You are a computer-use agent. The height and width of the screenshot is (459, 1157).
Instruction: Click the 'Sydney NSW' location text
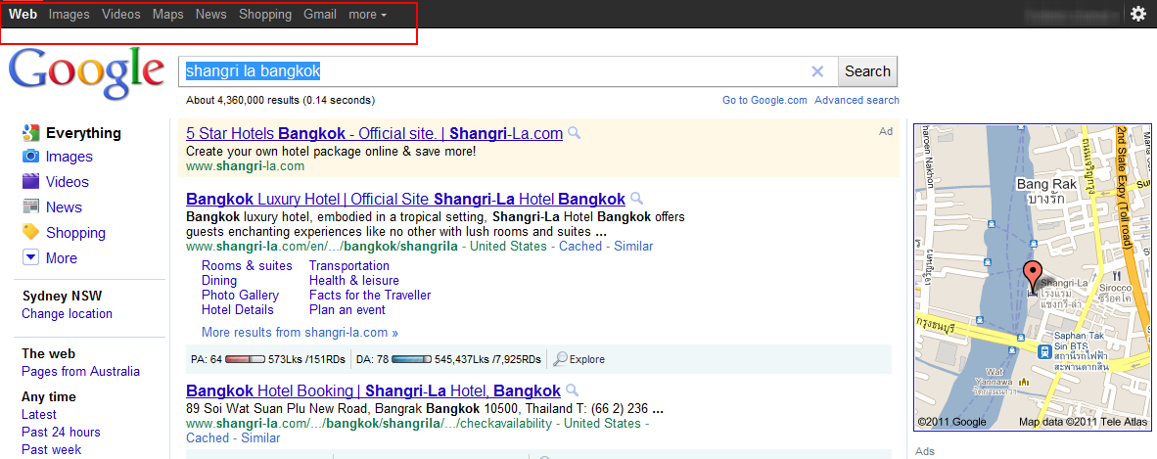point(62,296)
